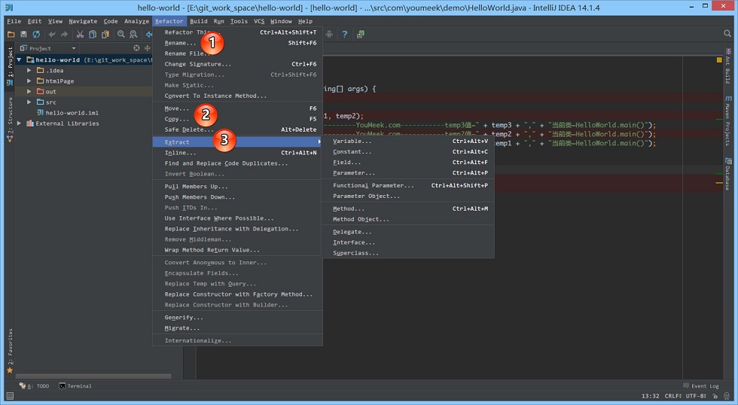
Task: Open the Event Log
Action: pyautogui.click(x=701, y=385)
